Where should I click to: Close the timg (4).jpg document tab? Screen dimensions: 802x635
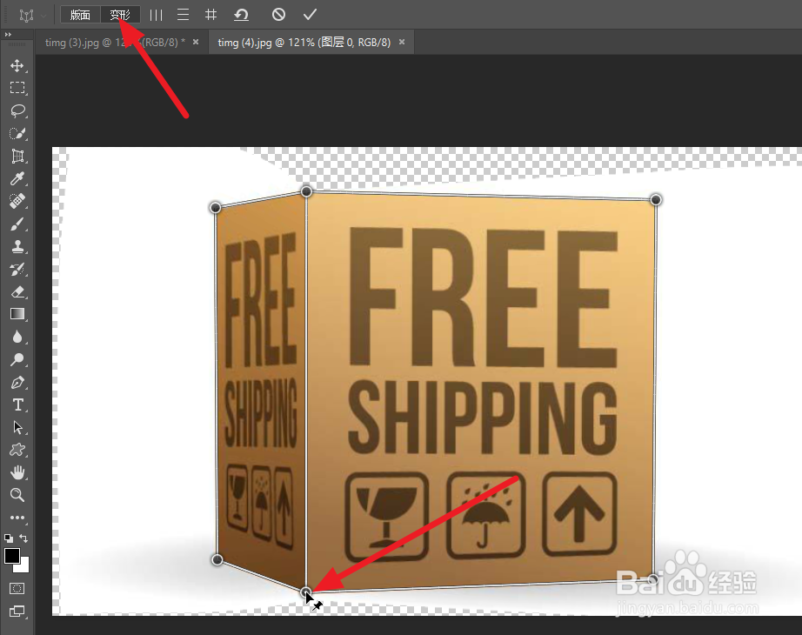pyautogui.click(x=402, y=42)
